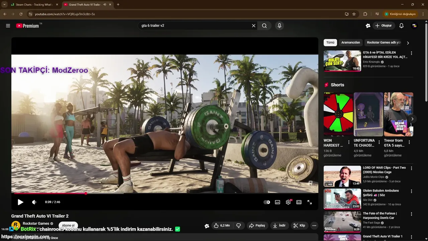Open options for Fate of the Furious video
The height and width of the screenshot is (241, 428).
click(x=411, y=214)
